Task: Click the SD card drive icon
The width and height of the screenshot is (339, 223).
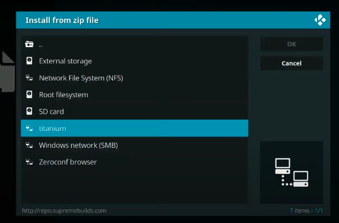Action: (29, 111)
